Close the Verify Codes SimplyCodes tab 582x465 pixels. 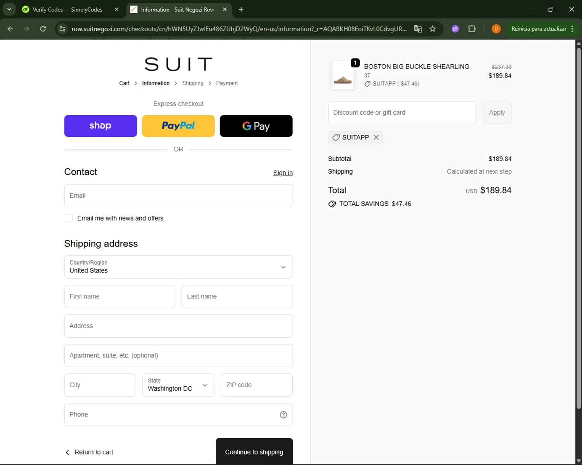(116, 9)
